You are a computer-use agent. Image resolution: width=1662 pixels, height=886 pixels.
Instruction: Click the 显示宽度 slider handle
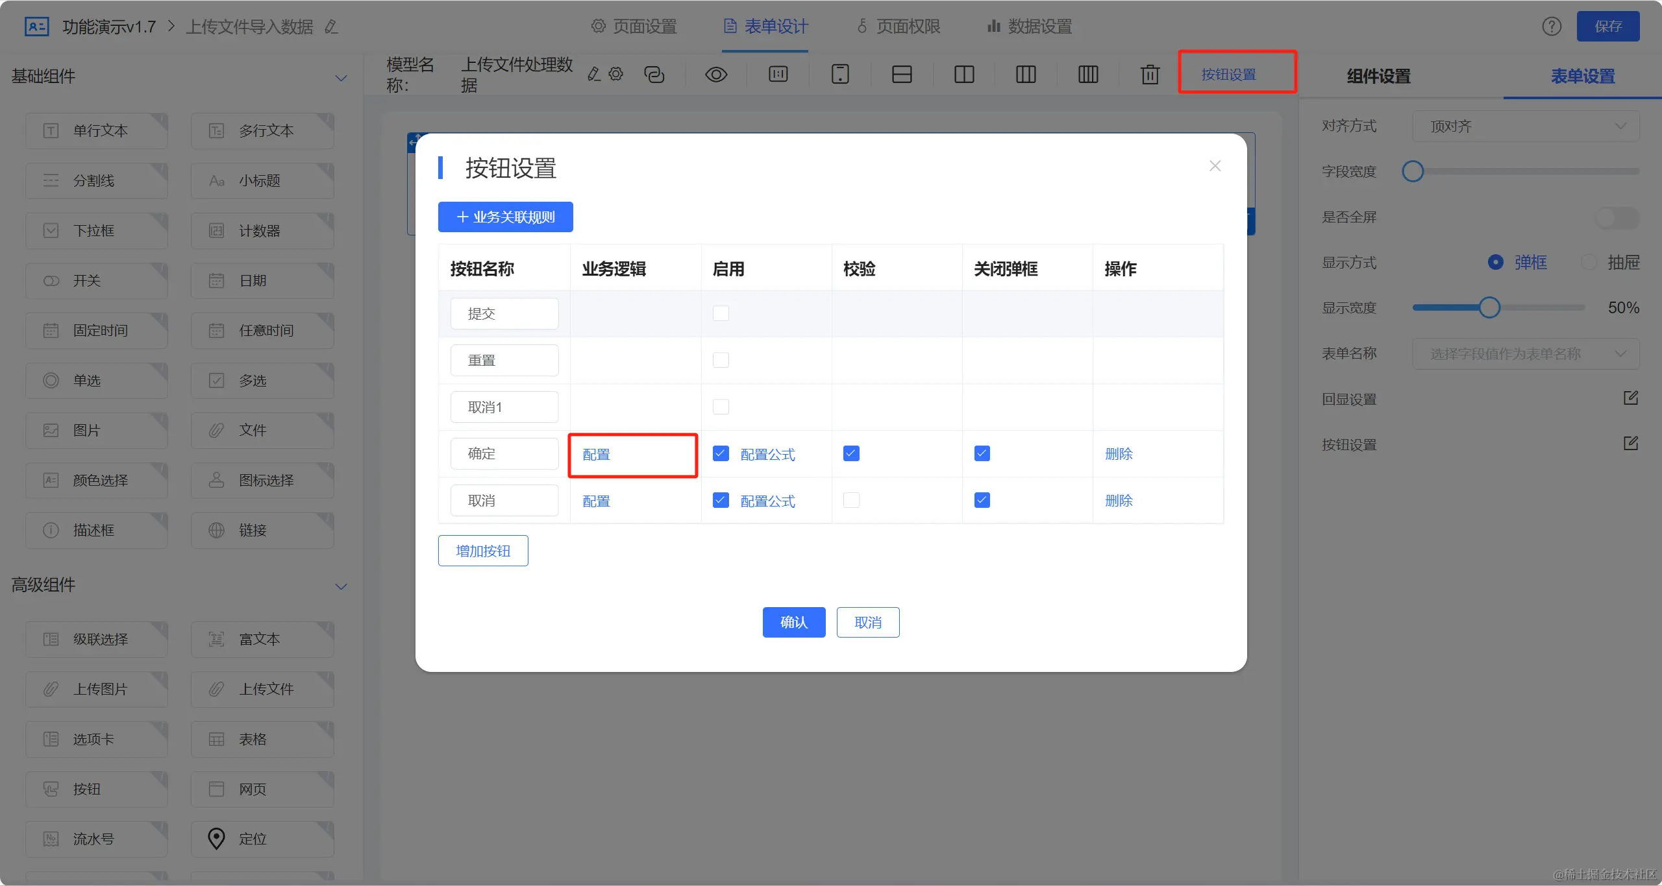pos(1489,307)
